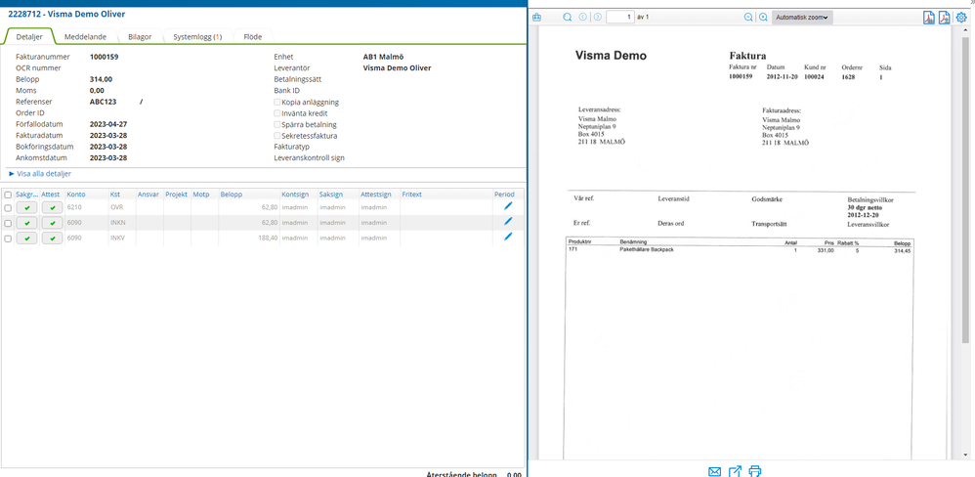Screen dimensions: 975x477
Task: Edit period pencil for INKN row
Action: pyautogui.click(x=508, y=222)
